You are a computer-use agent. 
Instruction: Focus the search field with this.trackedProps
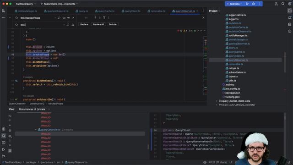click(x=37, y=18)
